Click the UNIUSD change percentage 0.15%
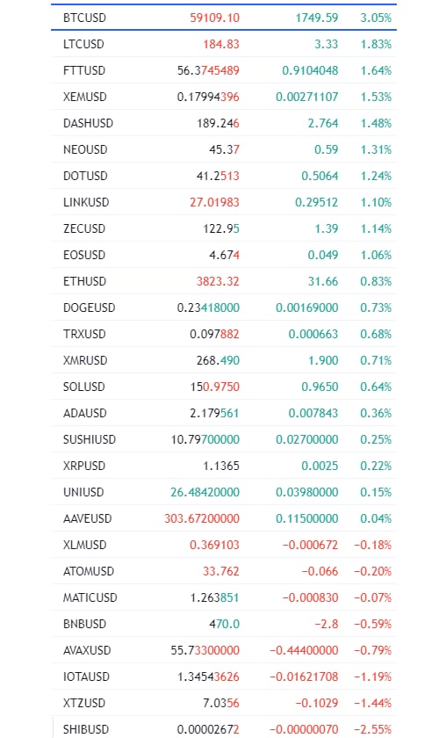The width and height of the screenshot is (439, 738). [x=376, y=492]
